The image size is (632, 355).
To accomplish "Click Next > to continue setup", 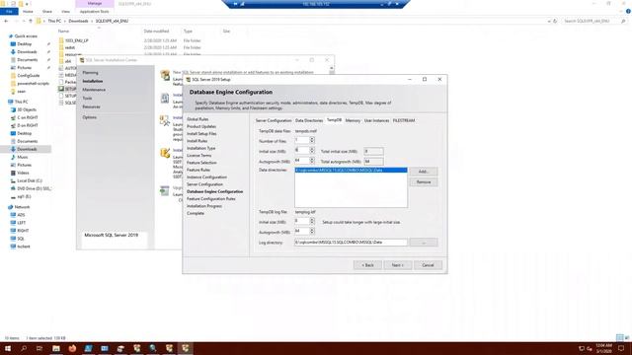I will click(x=397, y=265).
